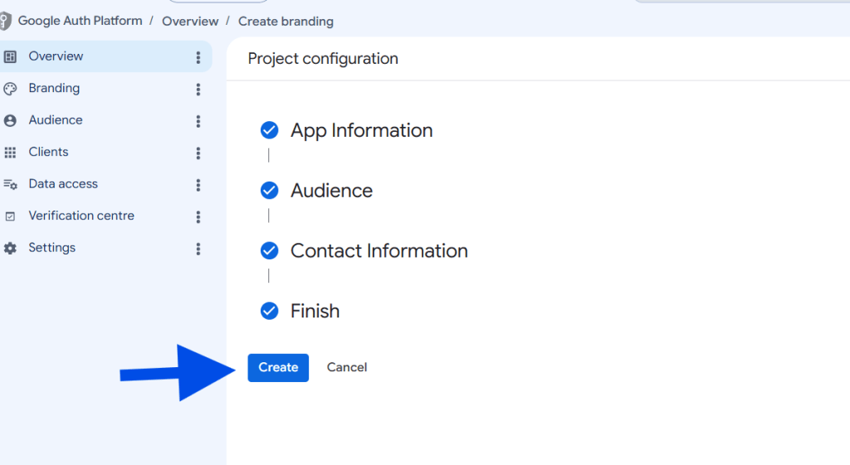Screen dimensions: 850x465
Task: Select Clients in the sidebar
Action: point(49,153)
